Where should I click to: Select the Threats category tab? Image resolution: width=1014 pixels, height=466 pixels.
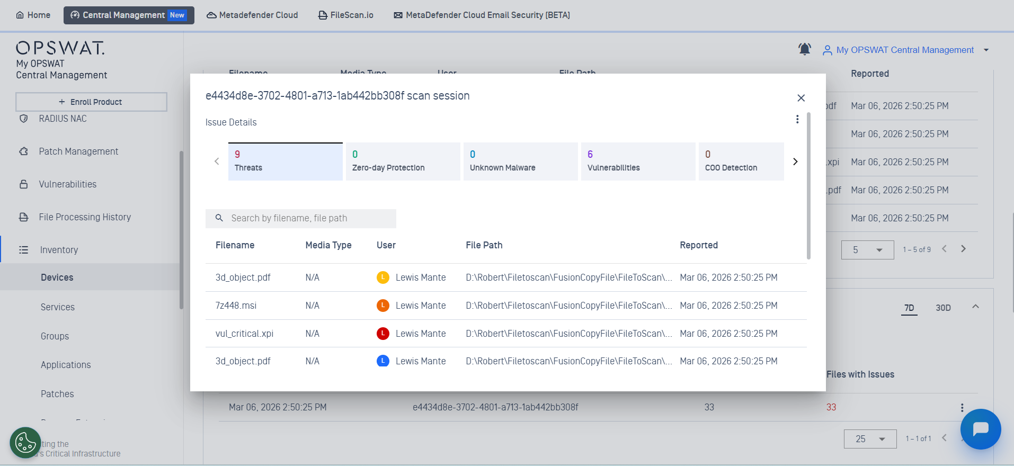pyautogui.click(x=285, y=162)
